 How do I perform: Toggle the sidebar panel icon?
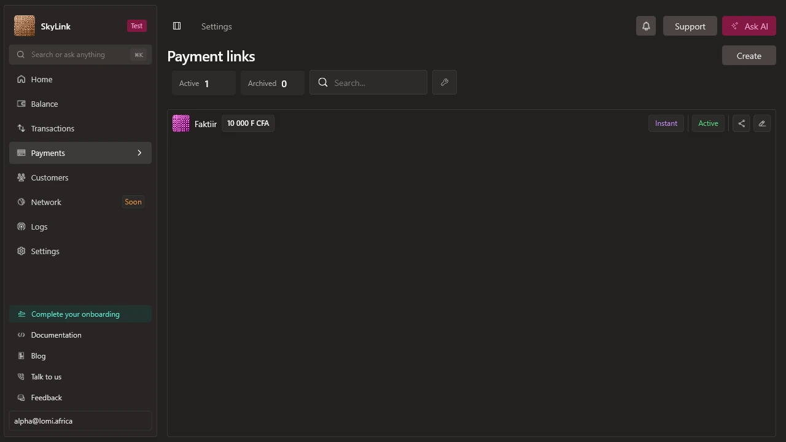click(177, 26)
